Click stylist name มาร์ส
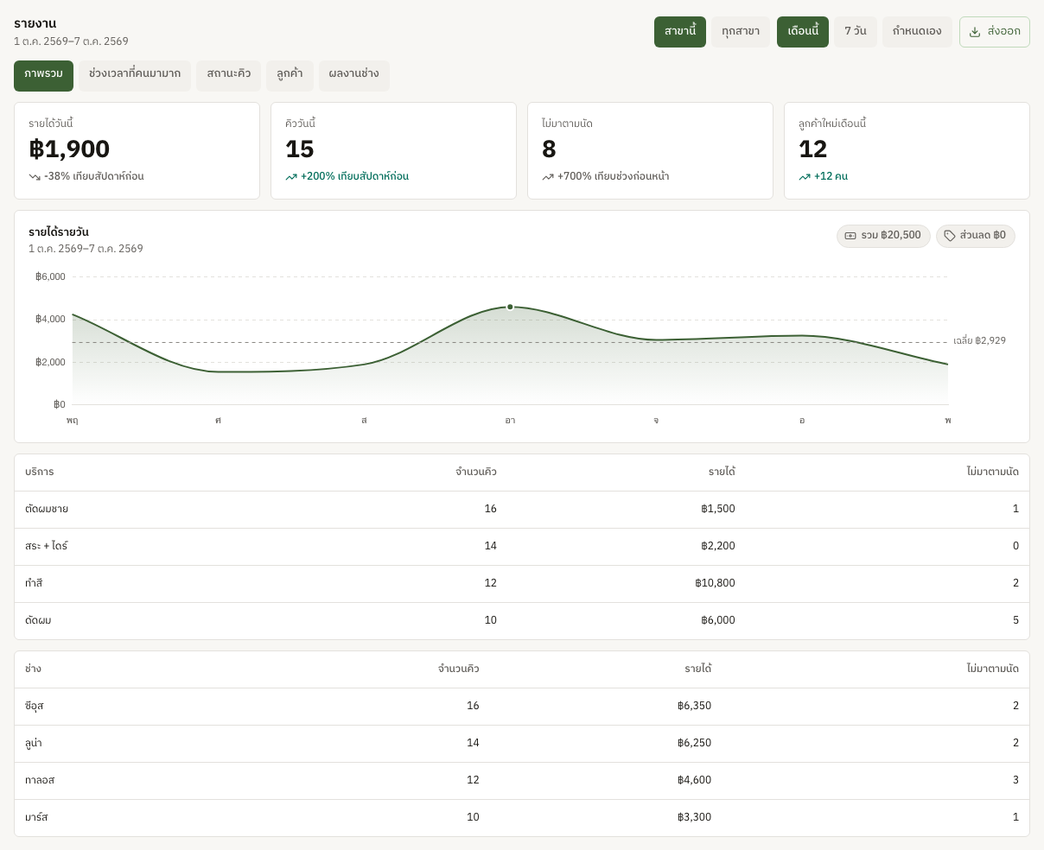Screen dimensions: 1044x850 (x=36, y=818)
